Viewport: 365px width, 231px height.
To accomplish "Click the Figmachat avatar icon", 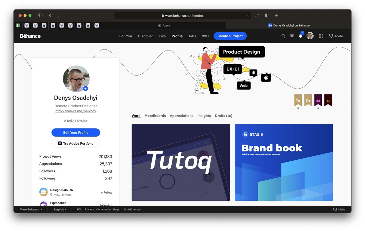I will [x=43, y=203].
